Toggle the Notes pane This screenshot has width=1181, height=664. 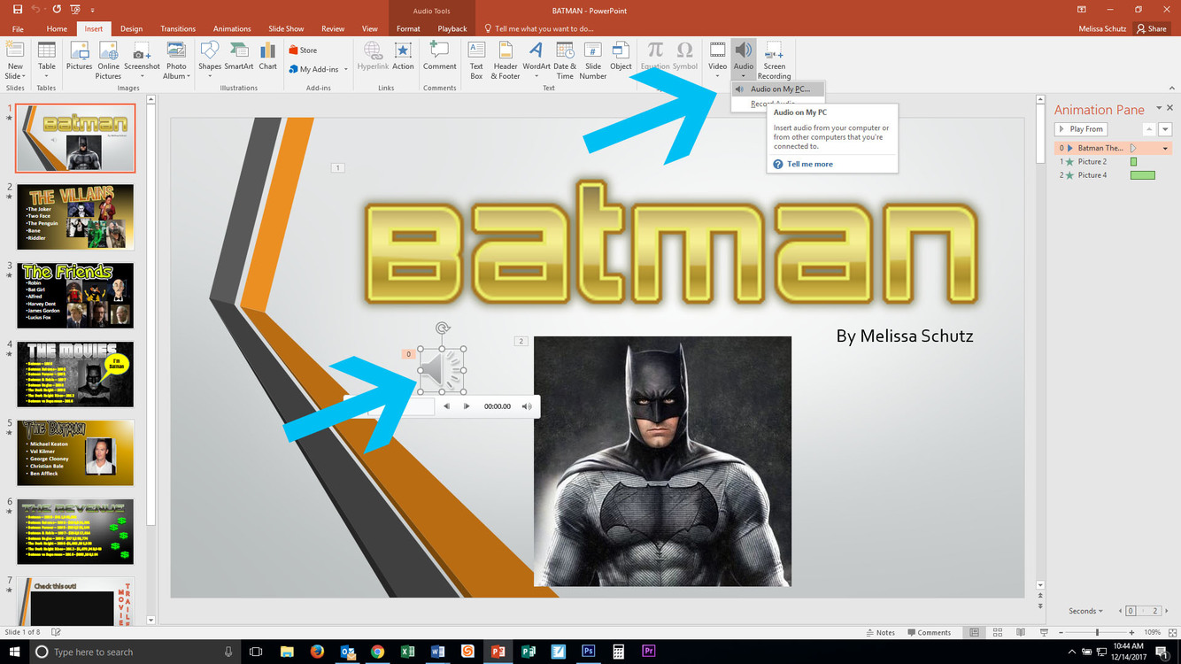coord(880,632)
